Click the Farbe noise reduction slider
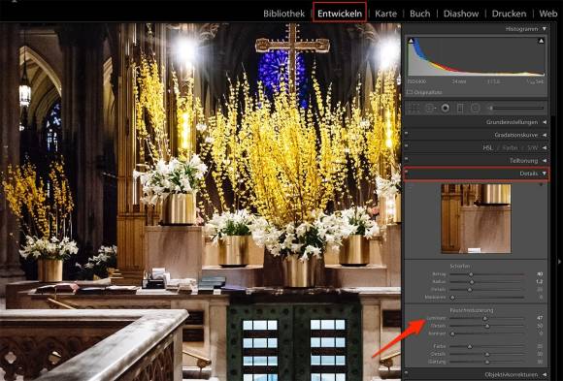Viewport: 563px width, 381px height. click(487, 346)
